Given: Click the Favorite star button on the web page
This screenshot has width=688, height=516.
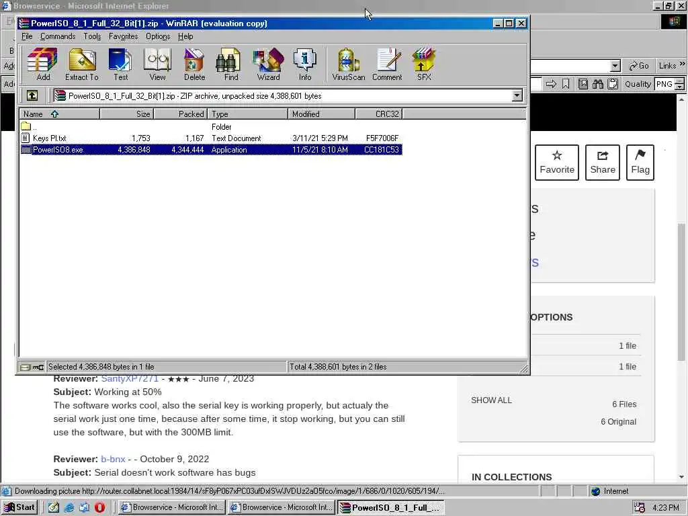Looking at the screenshot, I should [557, 163].
